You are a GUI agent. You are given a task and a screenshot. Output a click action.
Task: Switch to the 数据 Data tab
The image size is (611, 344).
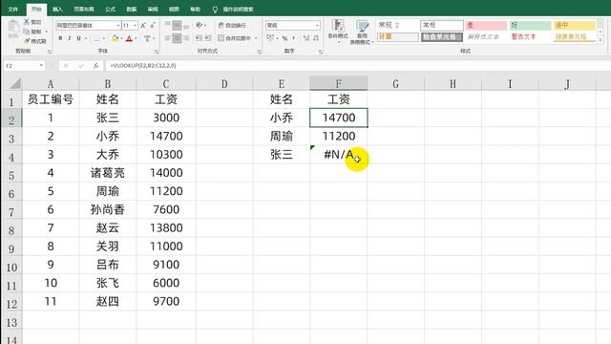click(x=132, y=9)
